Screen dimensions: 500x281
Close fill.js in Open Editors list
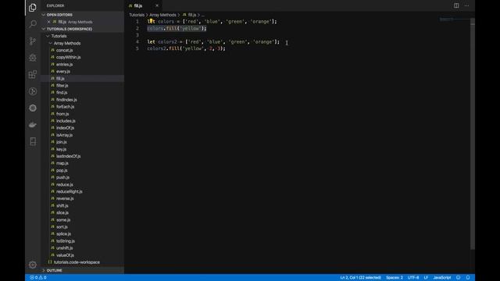48,22
